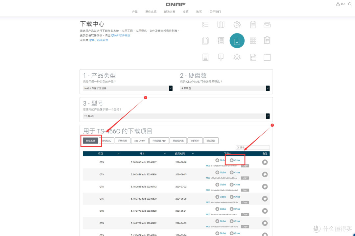This screenshot has height=236, width=355.
Task: Open release notes bubble for 5.2.0.2860
Action: (265, 162)
